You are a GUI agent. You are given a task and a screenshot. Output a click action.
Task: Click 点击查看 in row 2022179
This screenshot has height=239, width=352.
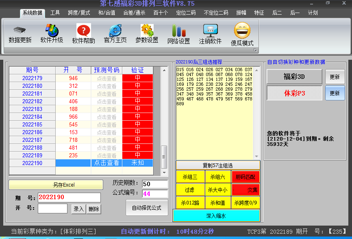click(106, 78)
